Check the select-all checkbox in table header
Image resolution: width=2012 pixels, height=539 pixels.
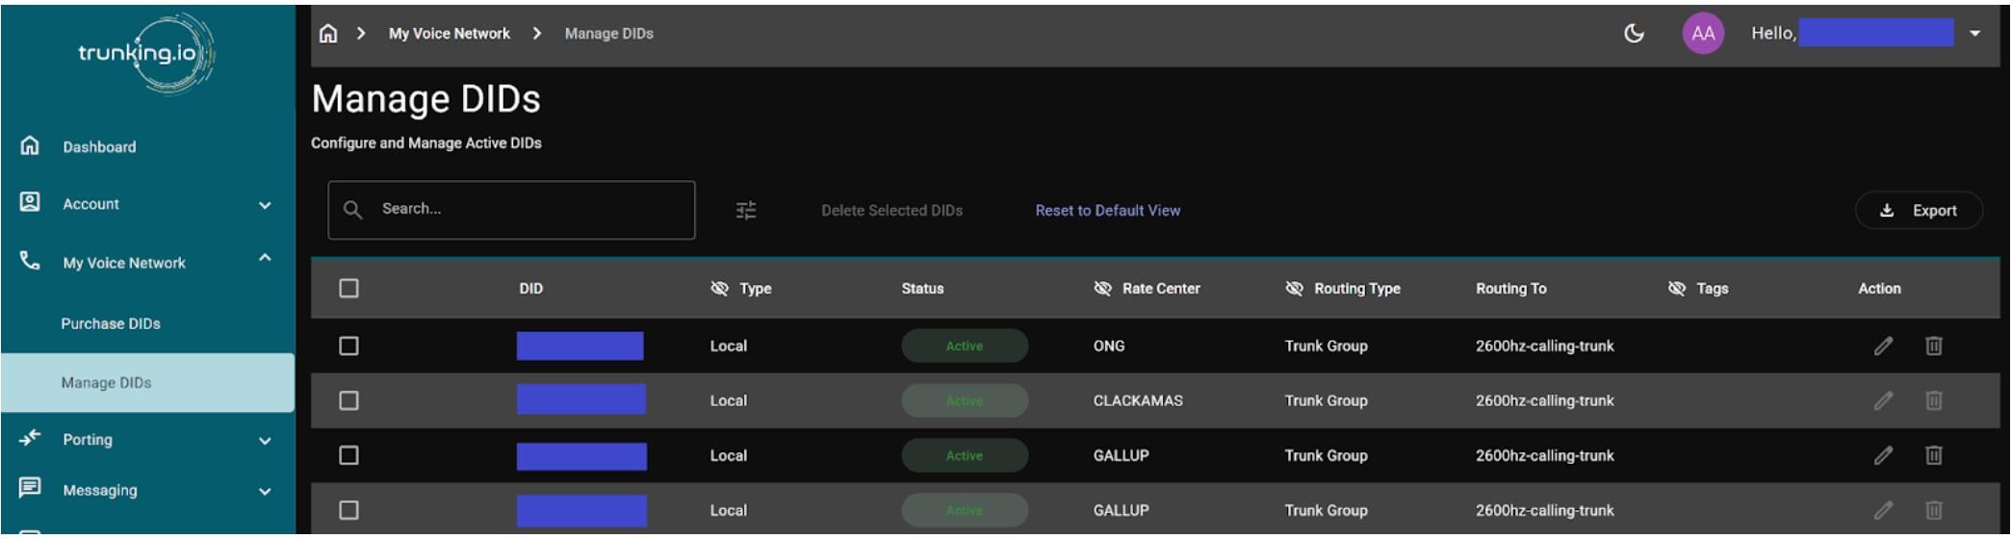click(348, 289)
